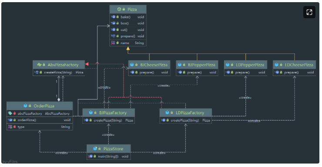
Task: Select orderPizza() method in OrderPizza
Action: [40, 120]
